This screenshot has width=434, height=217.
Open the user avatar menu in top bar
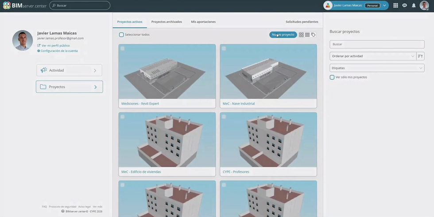[424, 5]
